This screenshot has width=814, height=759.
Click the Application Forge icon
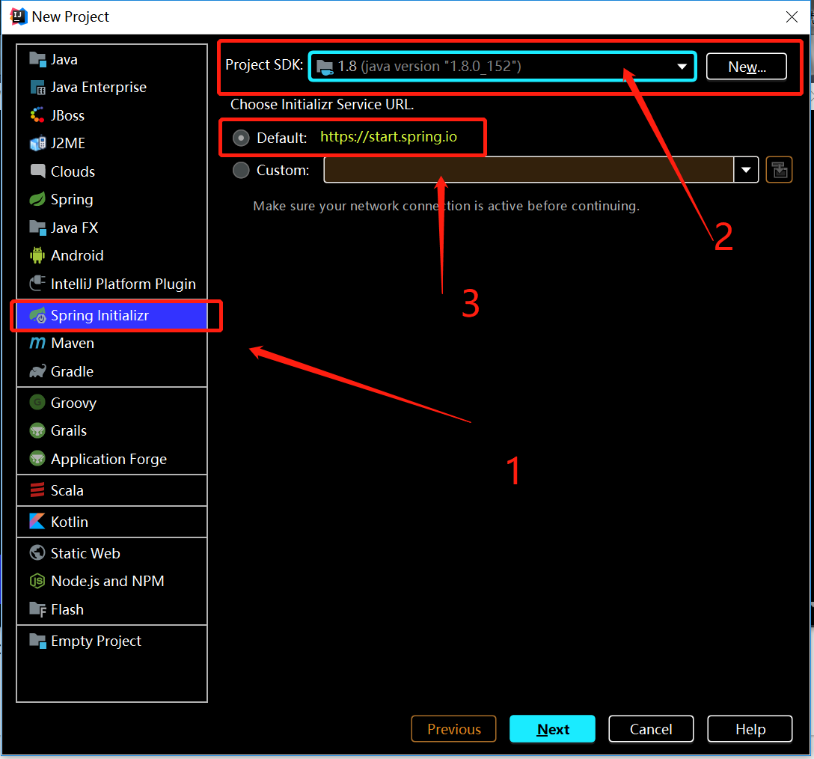[x=37, y=459]
